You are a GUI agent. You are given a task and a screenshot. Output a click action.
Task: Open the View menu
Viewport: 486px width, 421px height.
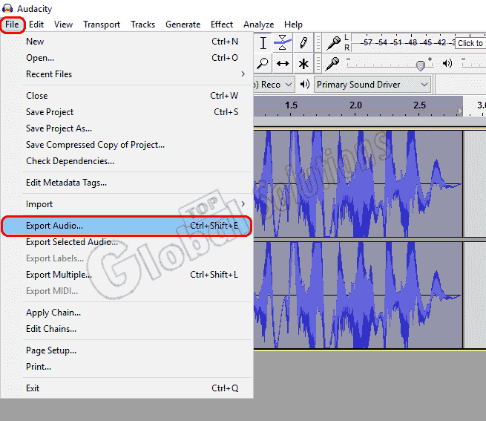pyautogui.click(x=63, y=25)
